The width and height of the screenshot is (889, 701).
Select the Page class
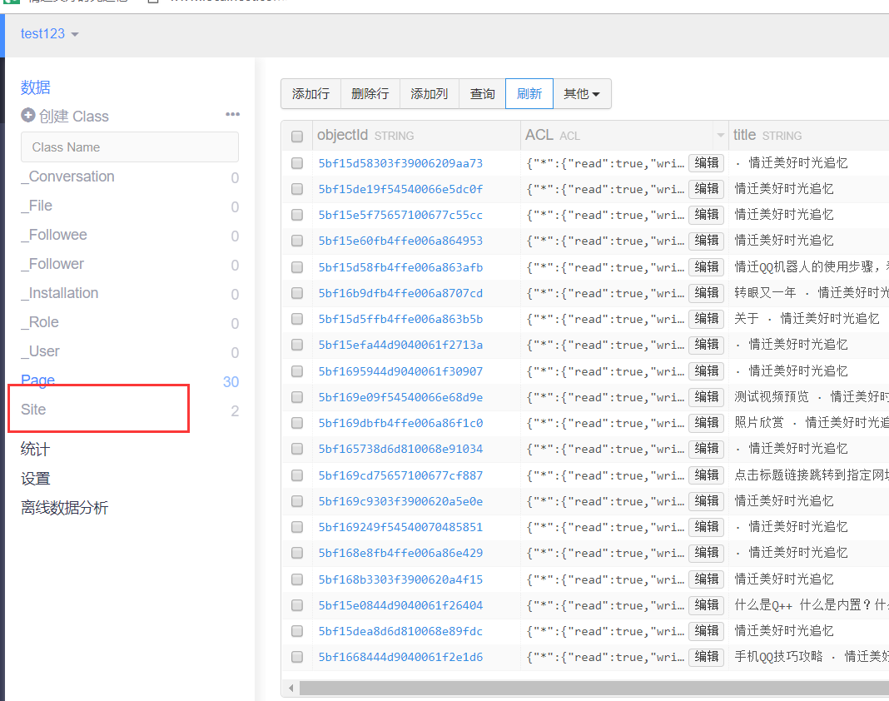click(x=38, y=380)
